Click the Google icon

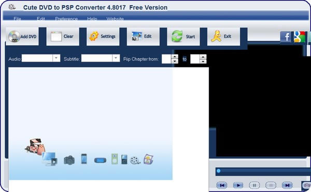tap(299, 37)
